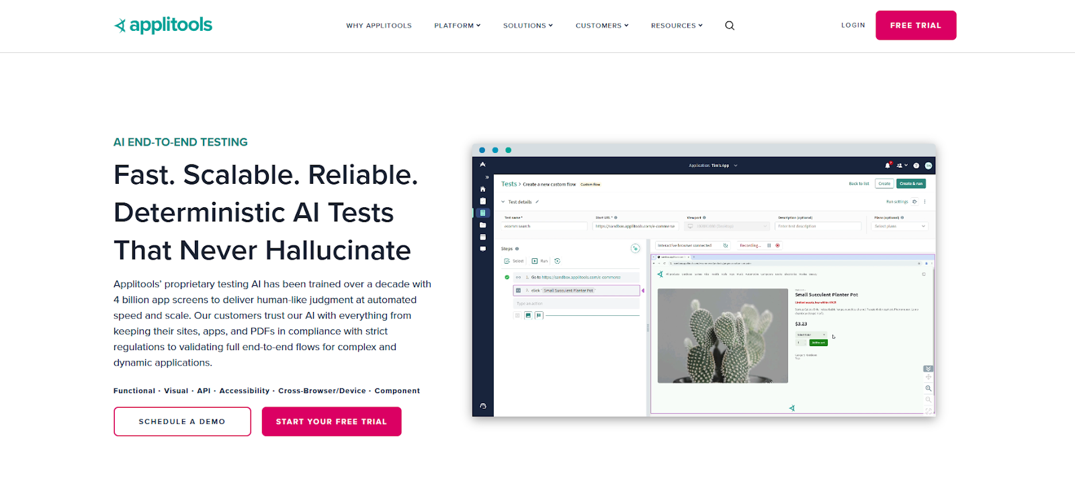Click the Tests breadcrumb link
This screenshot has height=487, width=1075.
coord(509,184)
